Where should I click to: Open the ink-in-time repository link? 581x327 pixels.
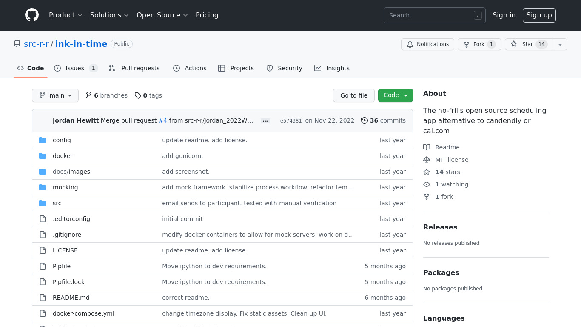pos(81,44)
